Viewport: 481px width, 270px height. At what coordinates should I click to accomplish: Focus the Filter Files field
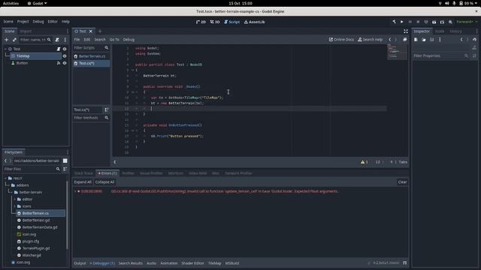click(x=32, y=169)
